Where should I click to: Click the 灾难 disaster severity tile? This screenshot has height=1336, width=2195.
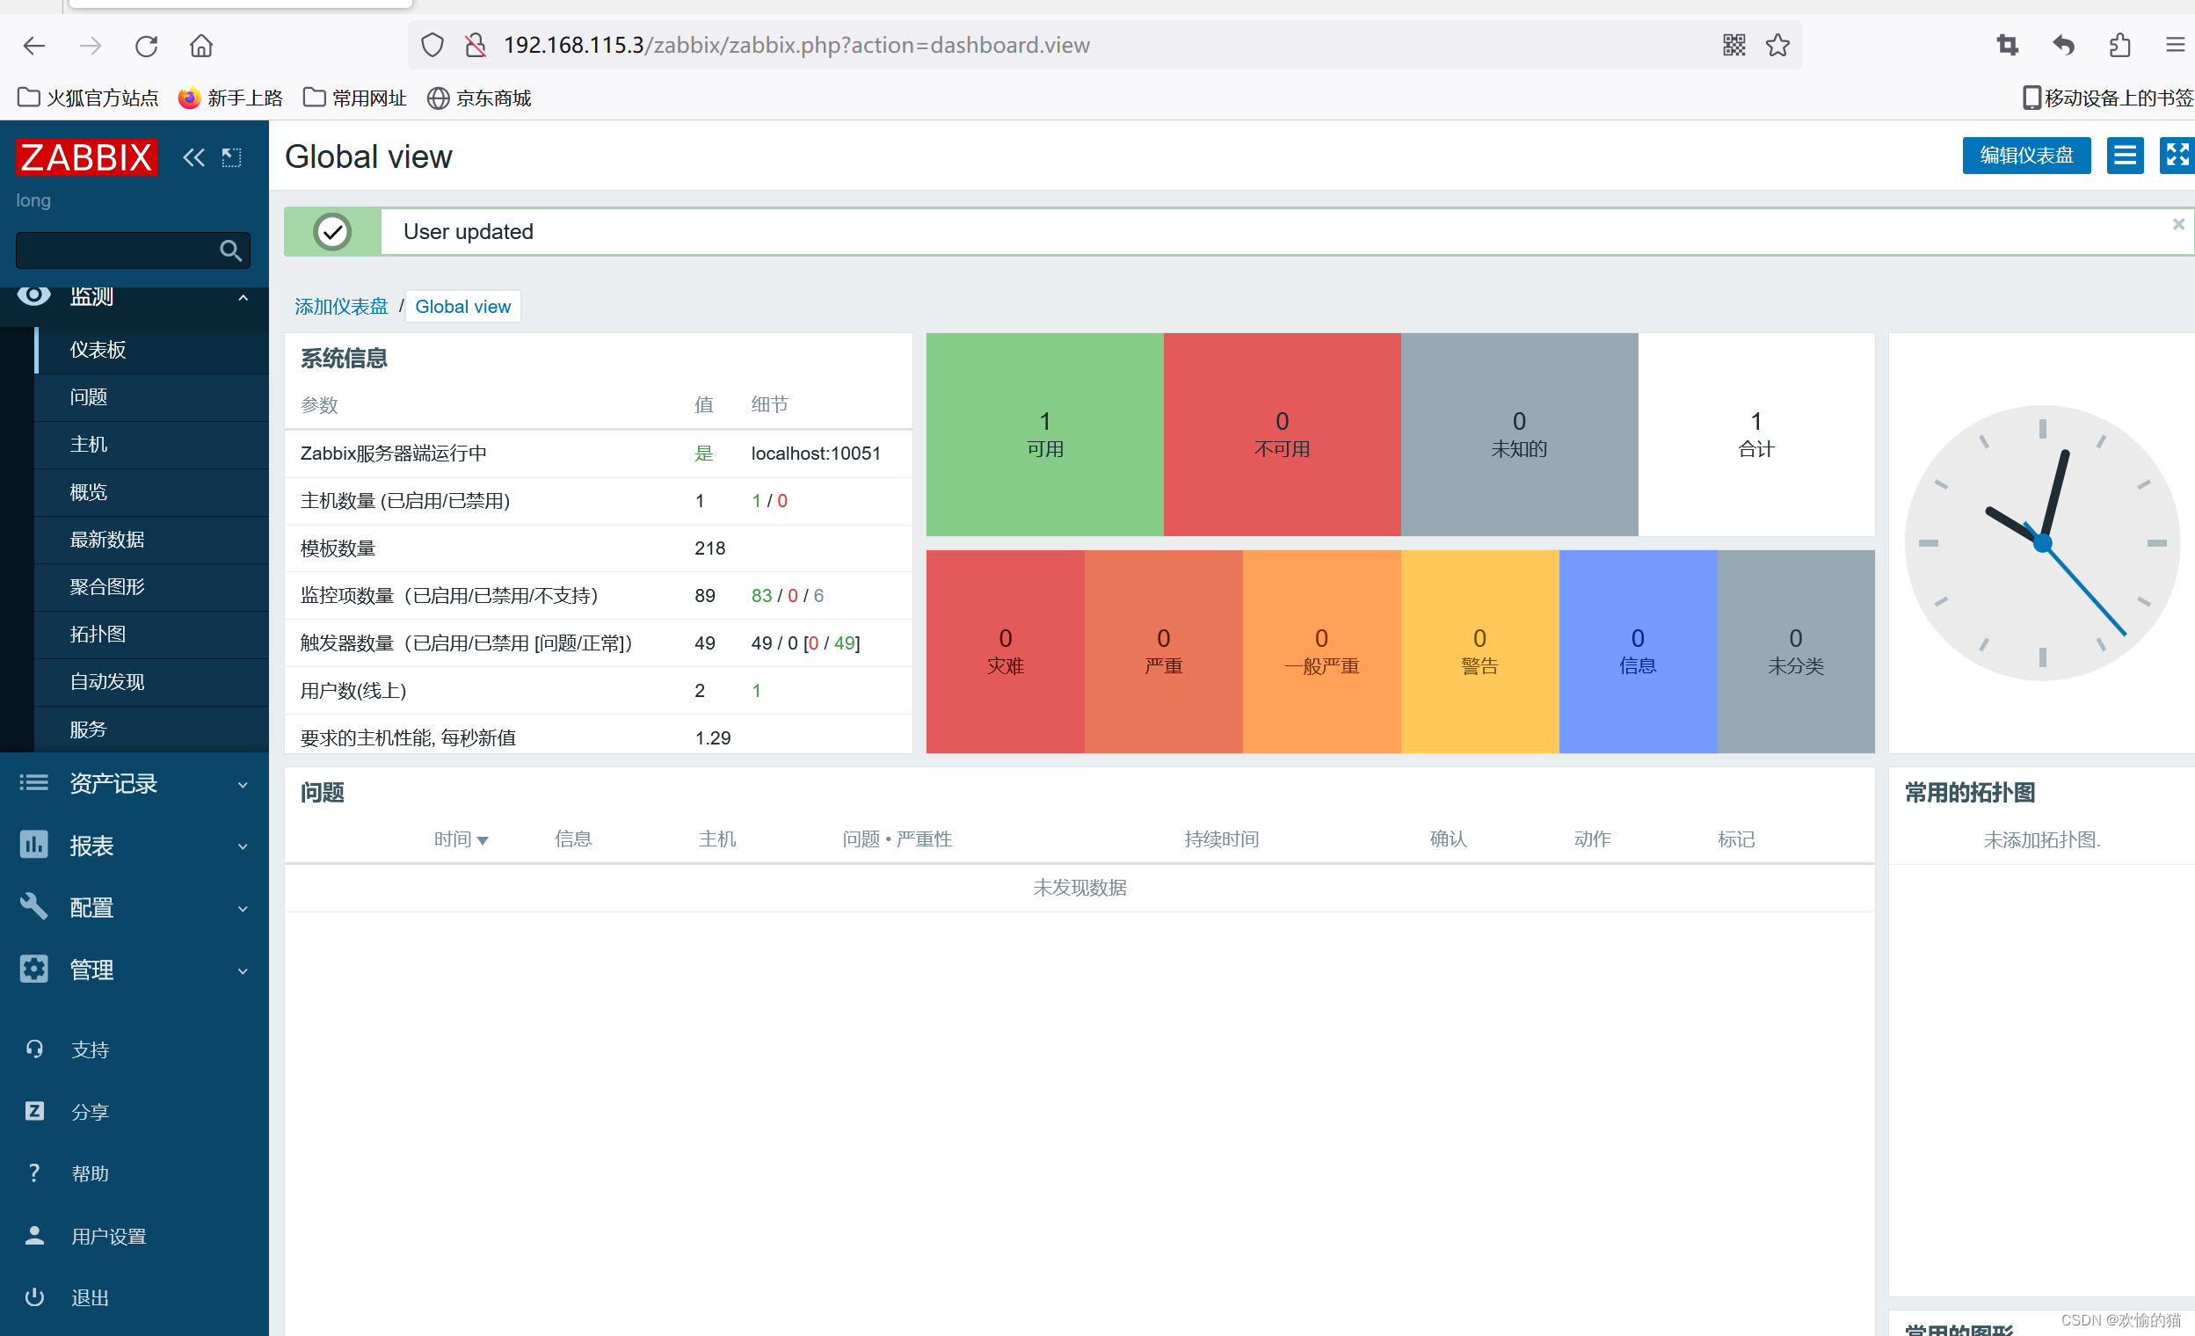1005,652
